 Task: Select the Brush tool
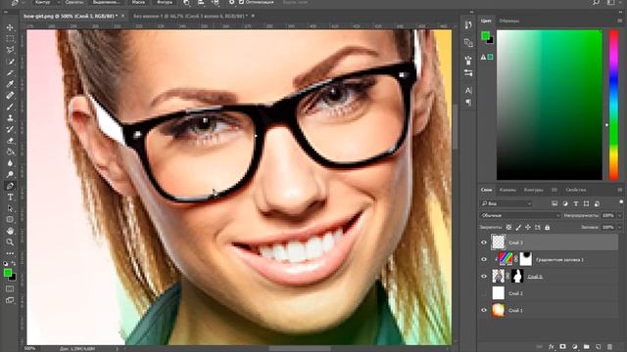click(10, 107)
